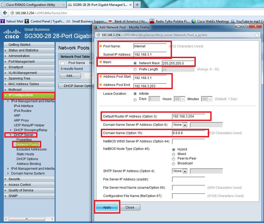
Task: Select Peer-to-Peer NetBIOS node type
Action: pyautogui.click(x=174, y=159)
